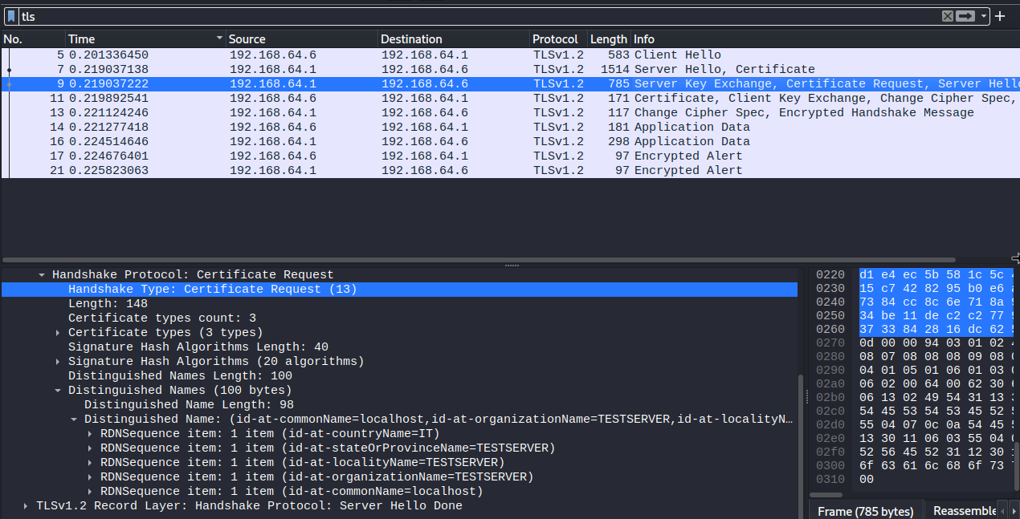Screen dimensions: 1020x519
Task: Click hex offset row 0300
Action: [x=830, y=465]
